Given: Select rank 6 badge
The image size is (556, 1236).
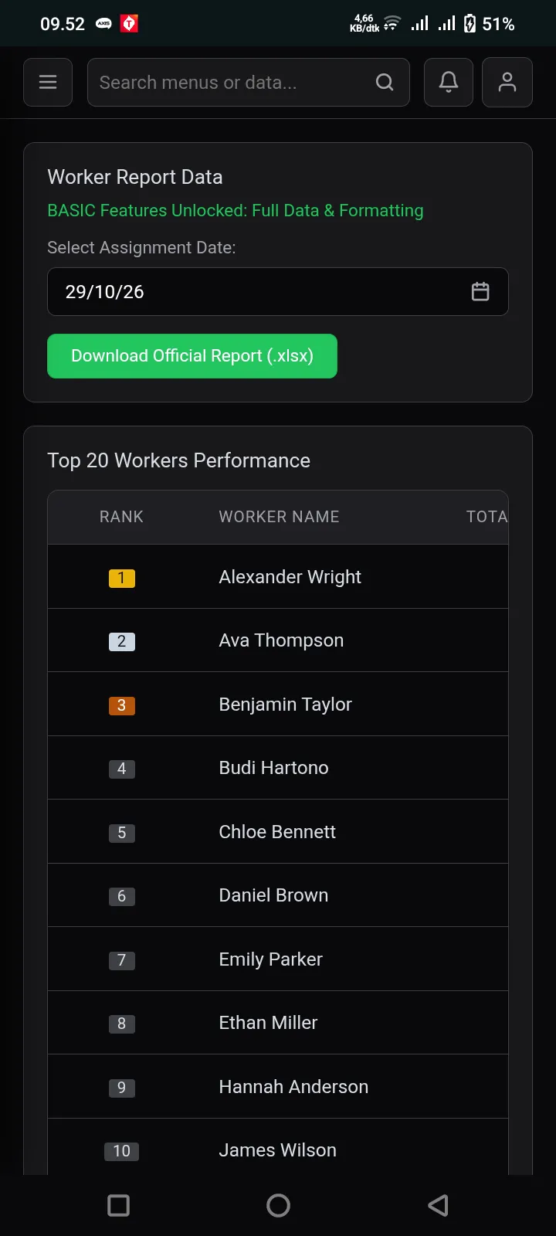Looking at the screenshot, I should coord(122,896).
